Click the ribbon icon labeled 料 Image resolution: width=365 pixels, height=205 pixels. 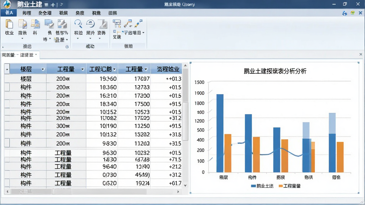click(x=35, y=27)
